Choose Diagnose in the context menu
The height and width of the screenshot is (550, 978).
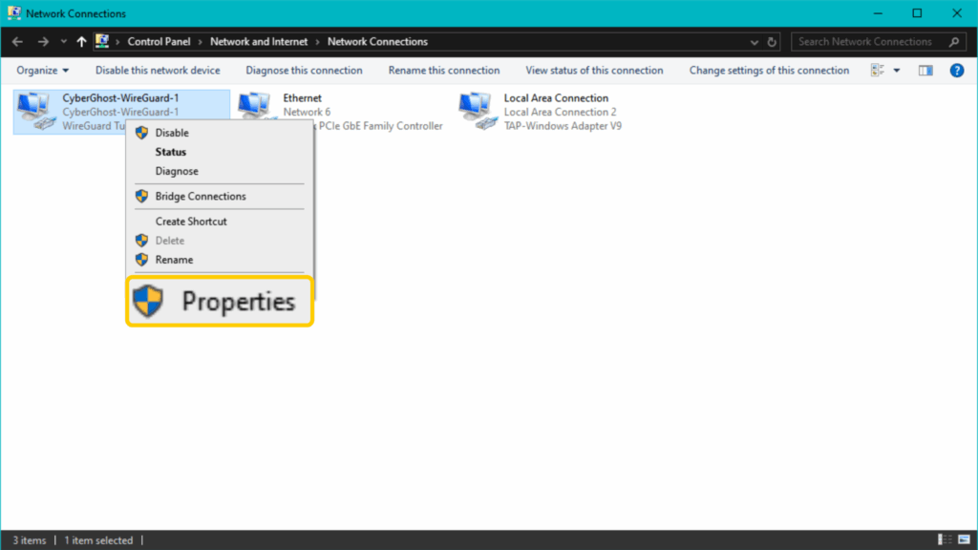coord(220,171)
